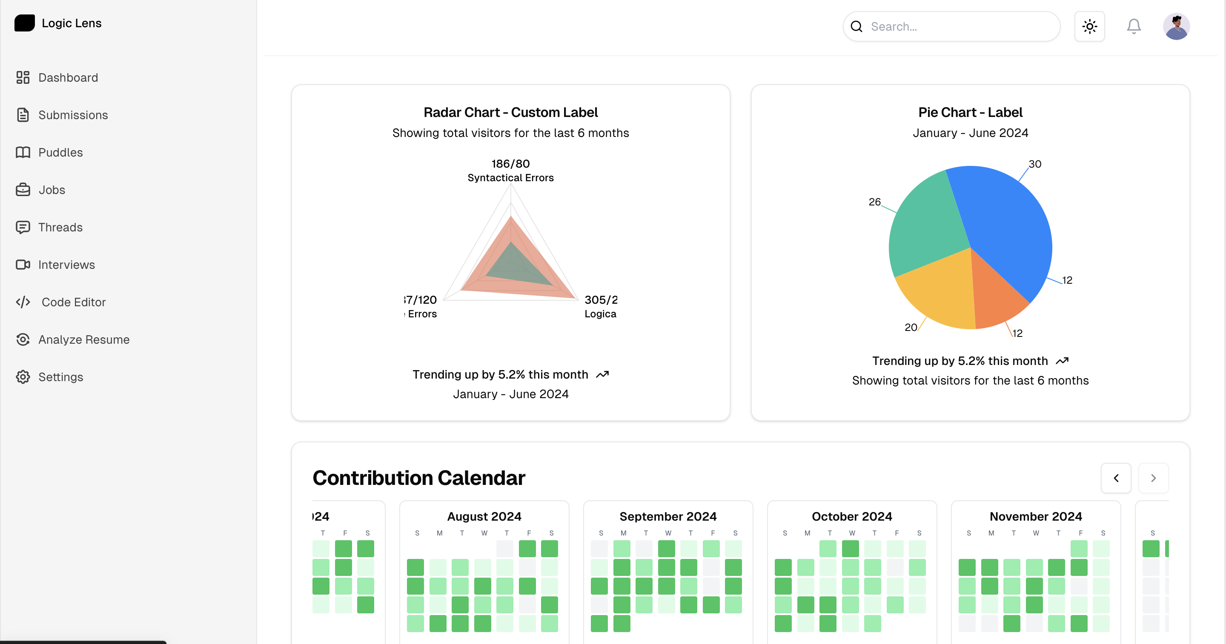Screen dimensions: 1226x644
Task: Open the Threads menu item
Action: click(x=60, y=227)
